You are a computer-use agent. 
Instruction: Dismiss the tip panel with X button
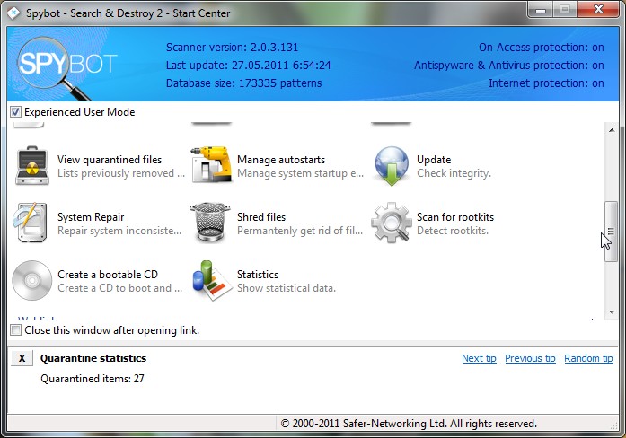tap(22, 358)
